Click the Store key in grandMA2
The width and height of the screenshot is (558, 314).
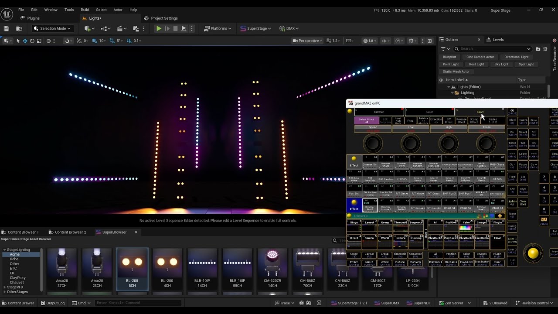[x=512, y=214]
